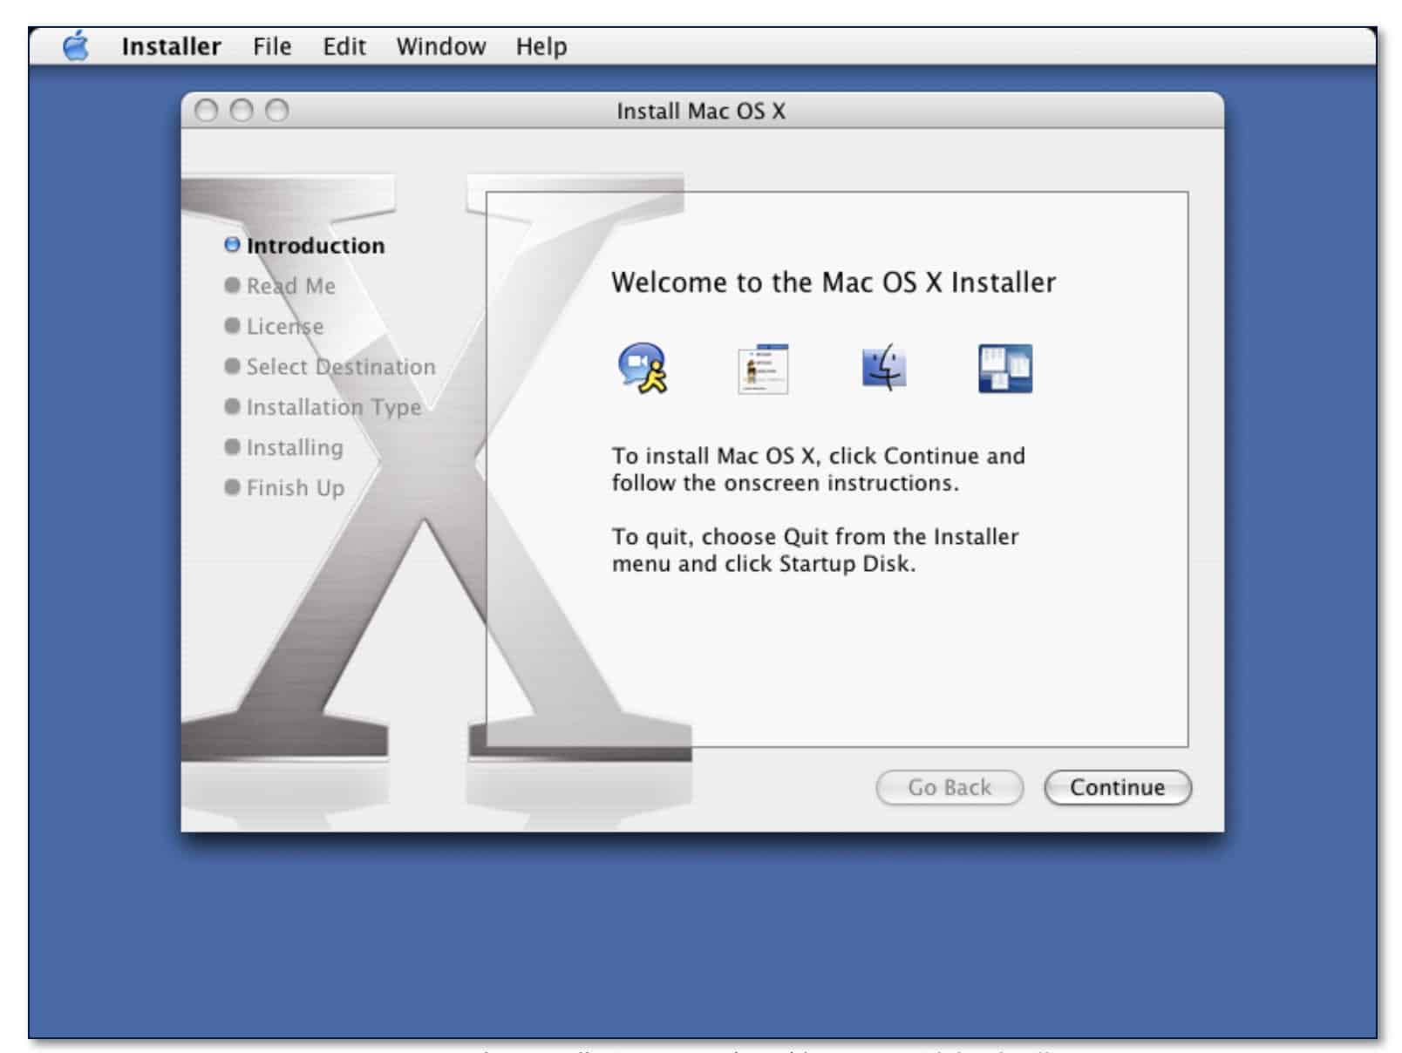Viewport: 1402px width, 1053px height.
Task: Open the Apple menu
Action: [77, 46]
